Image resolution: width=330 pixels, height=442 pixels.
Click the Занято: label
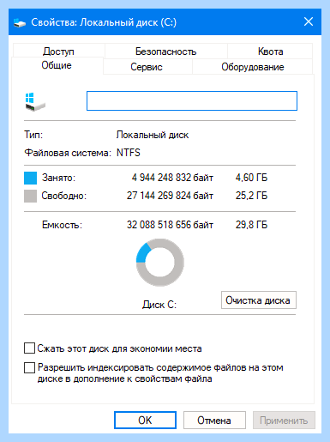pyautogui.click(x=58, y=178)
